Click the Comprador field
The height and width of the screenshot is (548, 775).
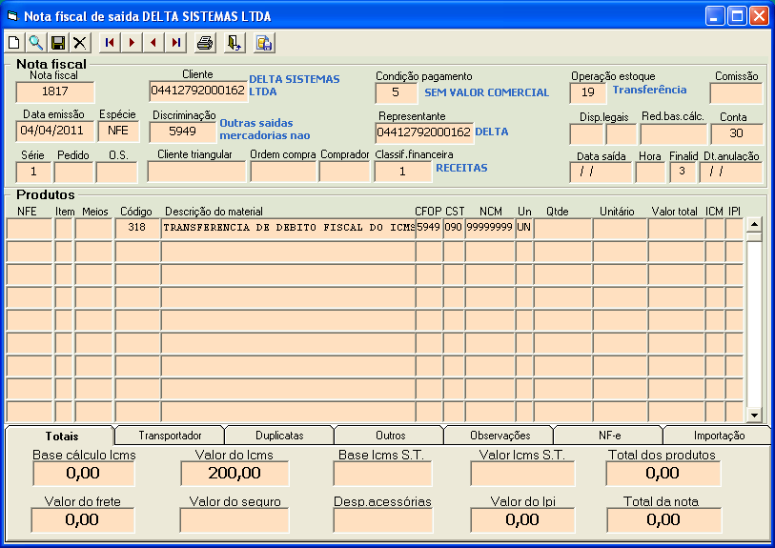pos(344,172)
